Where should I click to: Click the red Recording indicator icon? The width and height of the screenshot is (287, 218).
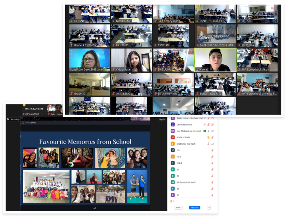coord(8,119)
